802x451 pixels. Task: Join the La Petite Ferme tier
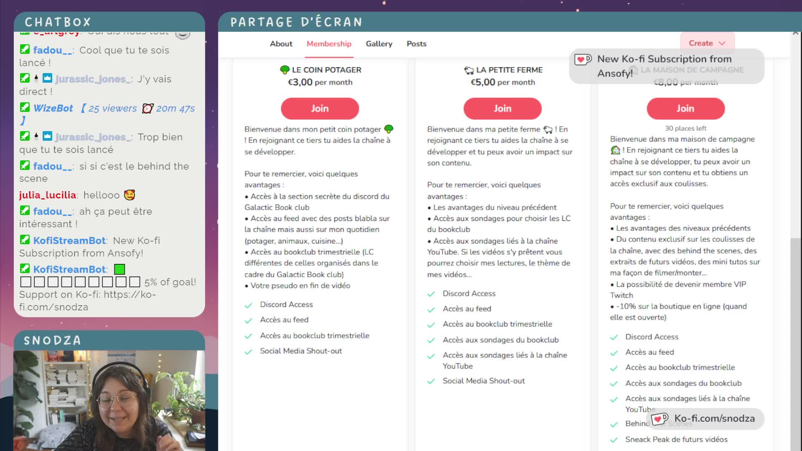point(503,109)
